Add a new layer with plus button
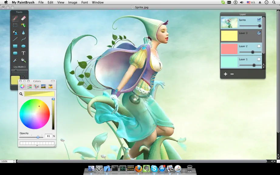The width and height of the screenshot is (280, 175). click(x=226, y=74)
